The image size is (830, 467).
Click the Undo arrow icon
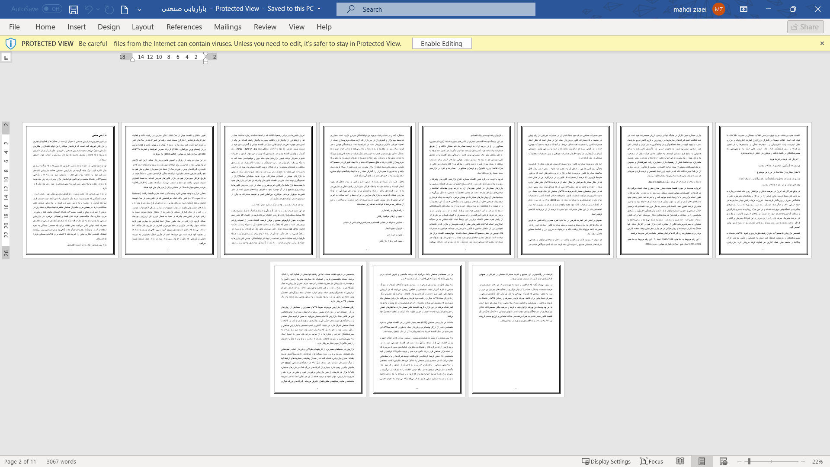(x=89, y=9)
